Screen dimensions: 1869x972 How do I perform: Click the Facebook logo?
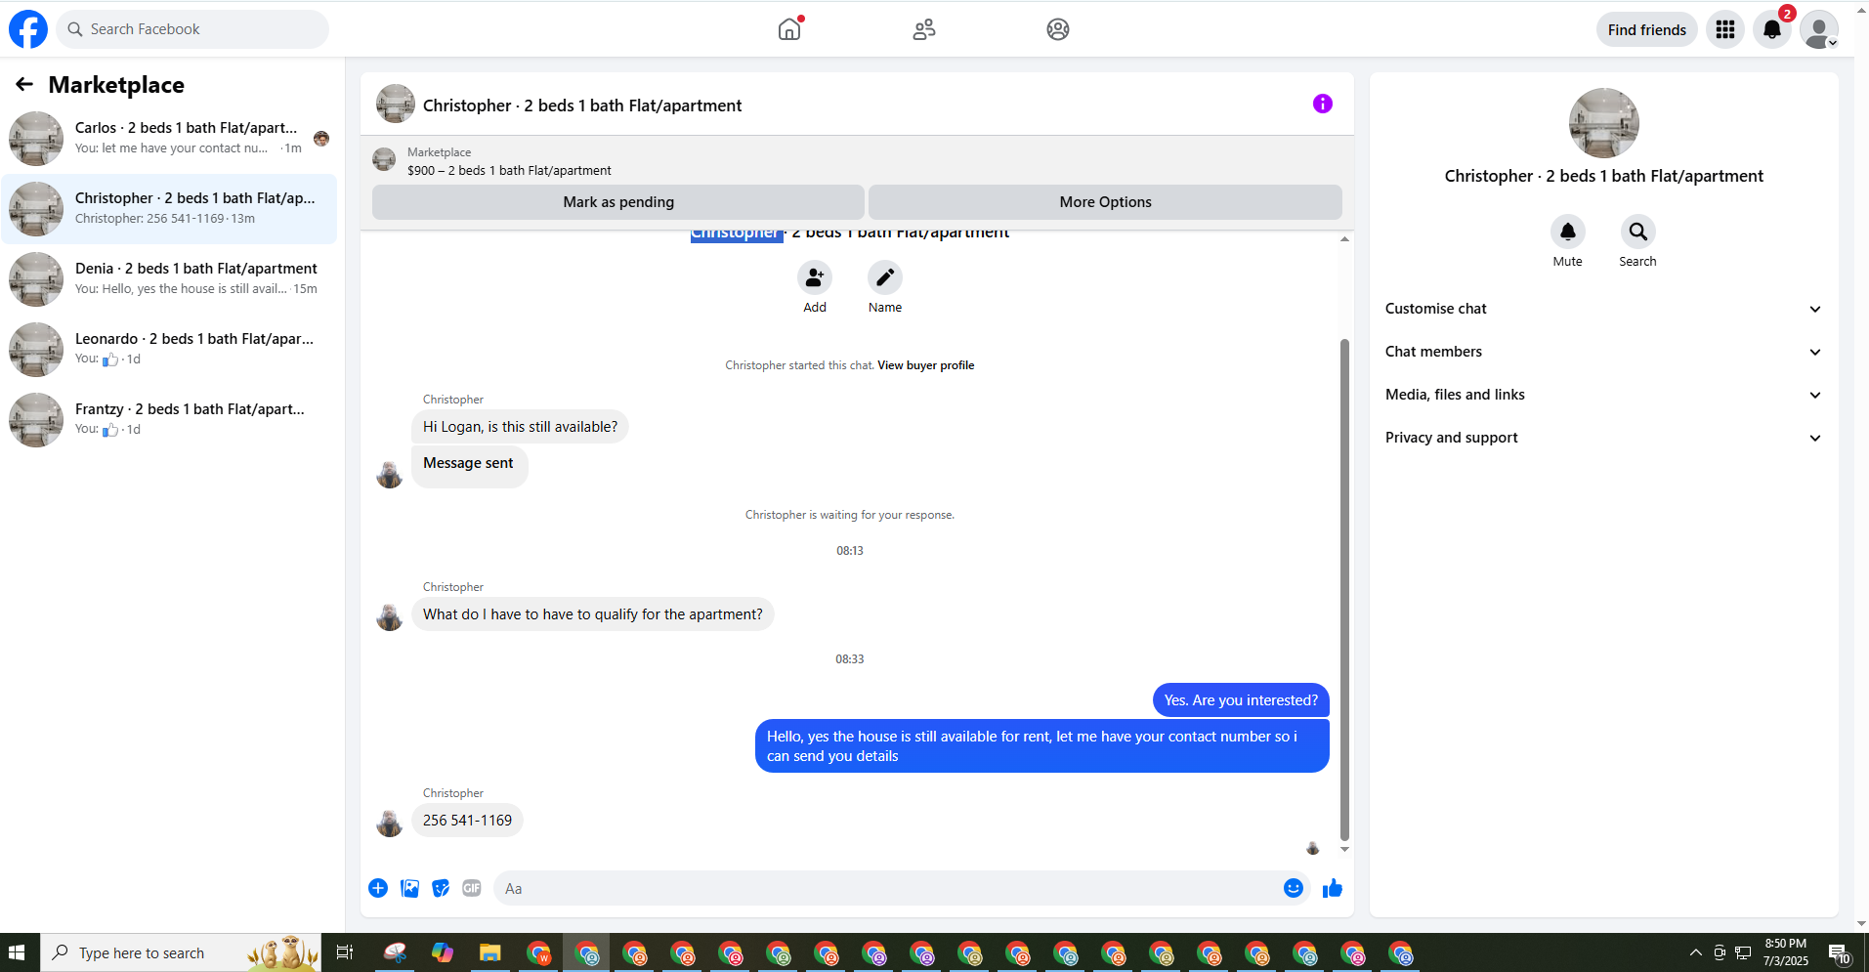click(x=28, y=29)
